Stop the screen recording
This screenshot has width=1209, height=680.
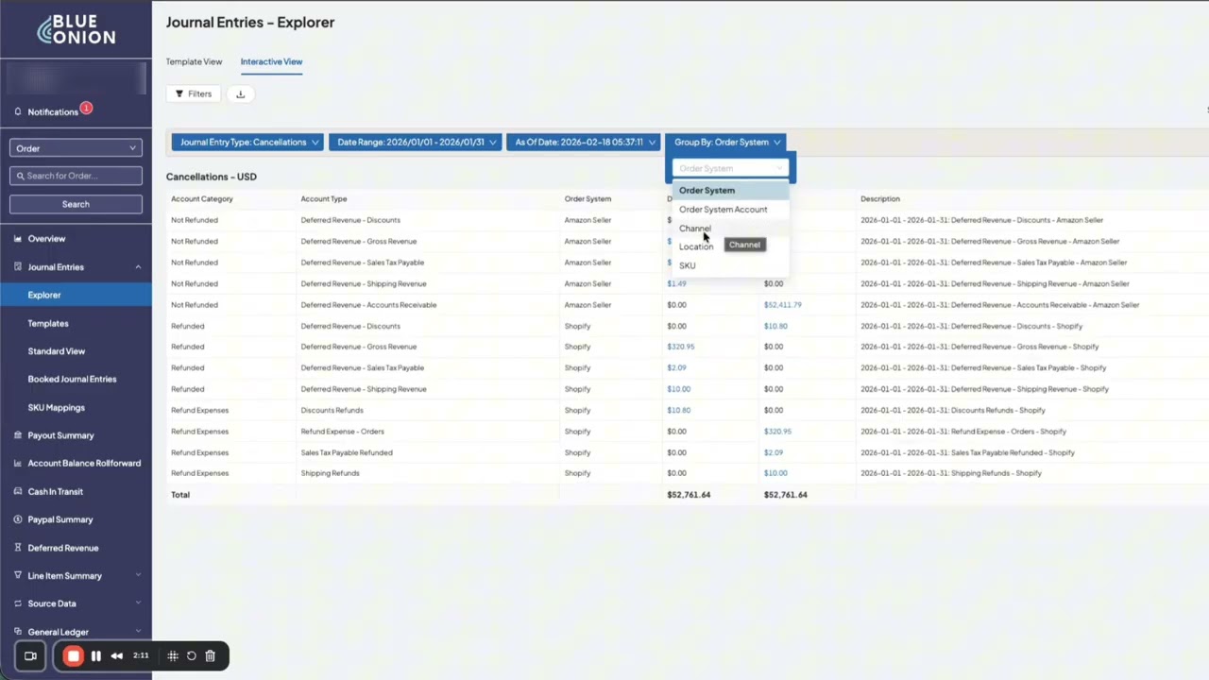[x=73, y=655]
